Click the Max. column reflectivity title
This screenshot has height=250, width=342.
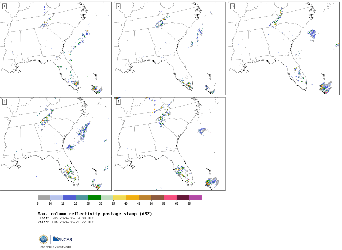(95, 214)
